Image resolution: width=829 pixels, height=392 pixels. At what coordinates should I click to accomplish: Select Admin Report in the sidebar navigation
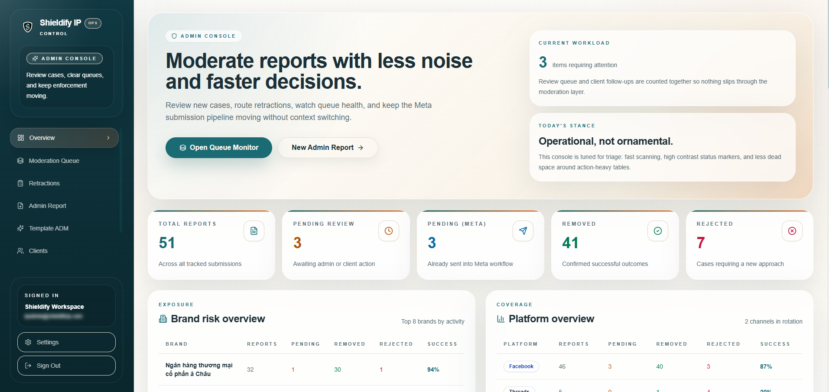(48, 205)
